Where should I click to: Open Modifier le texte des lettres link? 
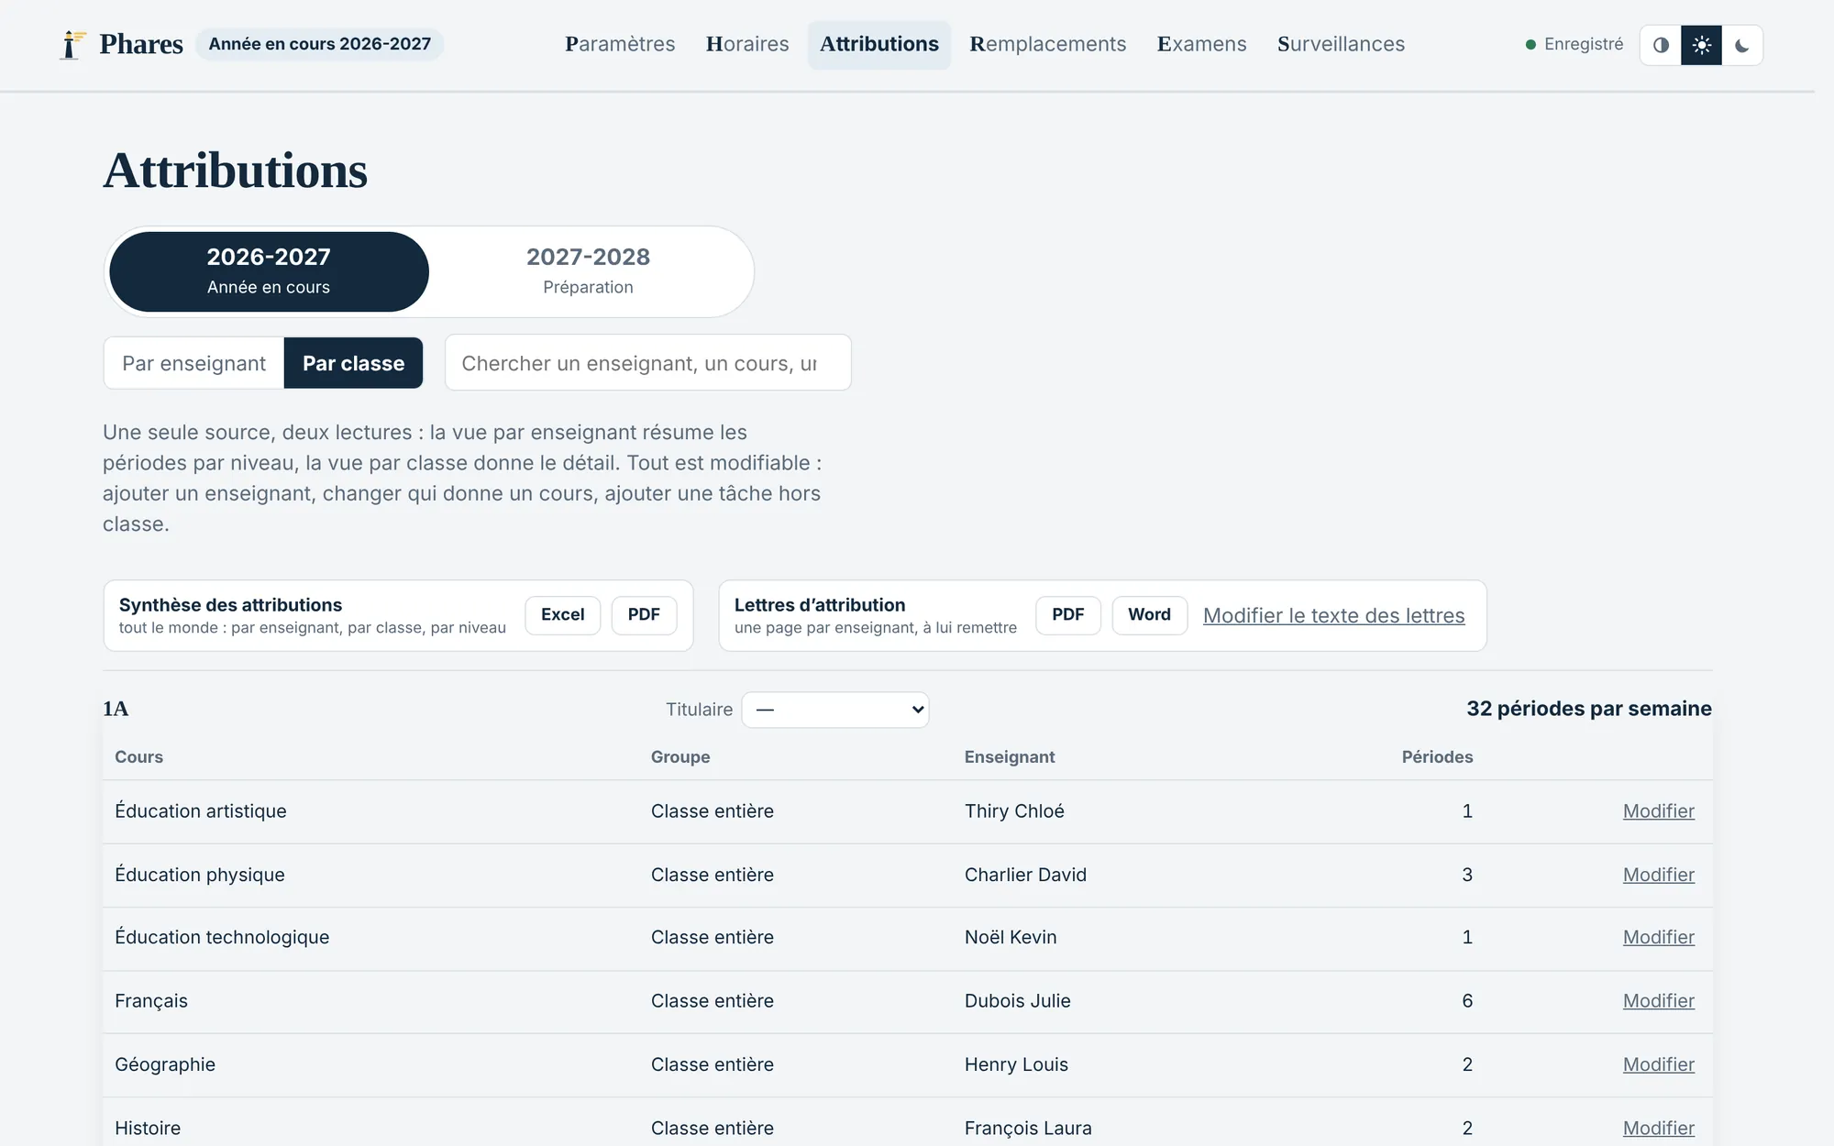[1333, 616]
